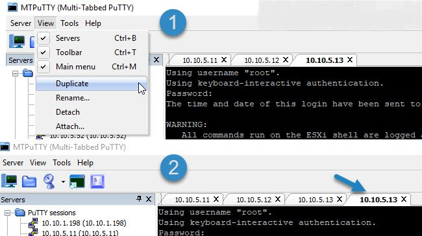422x236 pixels.
Task: Click the add server icon in lower toolbar
Action: pyautogui.click(x=9, y=181)
